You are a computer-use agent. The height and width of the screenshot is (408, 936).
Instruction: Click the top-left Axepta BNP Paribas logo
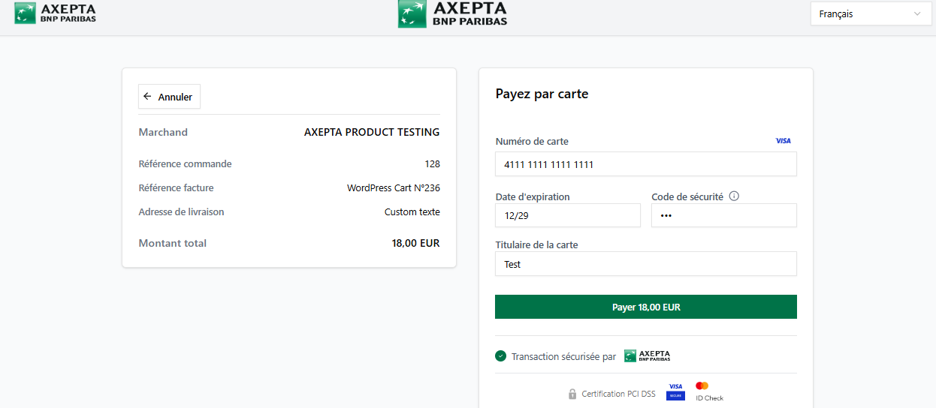coord(55,13)
